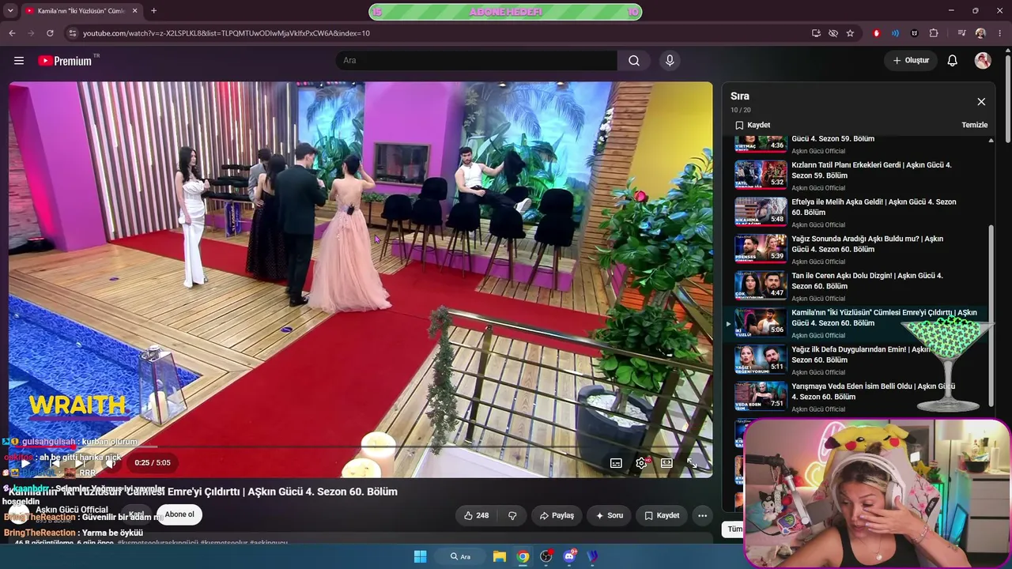Save video using Kaydet below player
1012x569 pixels.
pos(662,515)
